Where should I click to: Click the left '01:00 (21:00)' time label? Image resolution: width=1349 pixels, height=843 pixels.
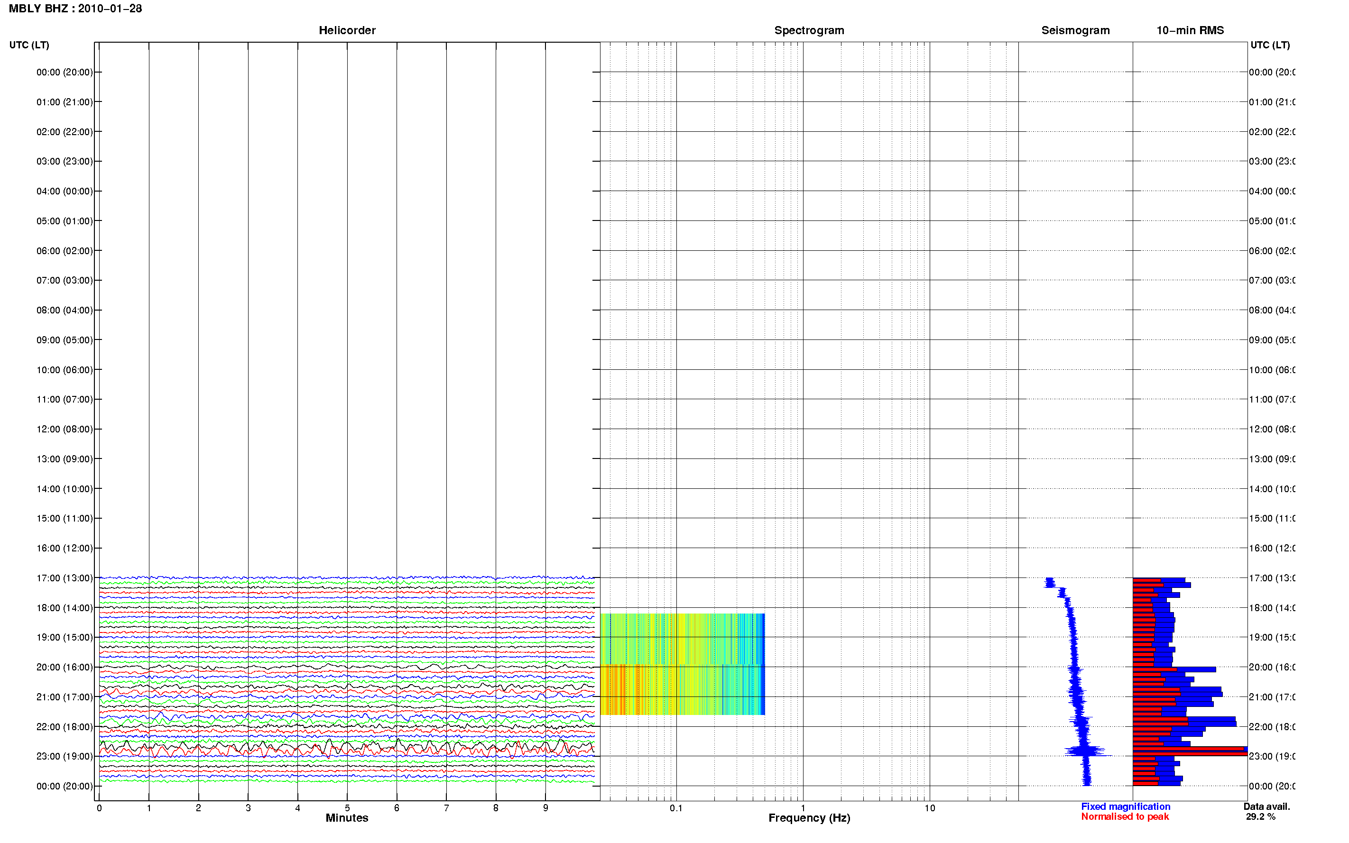coord(65,102)
